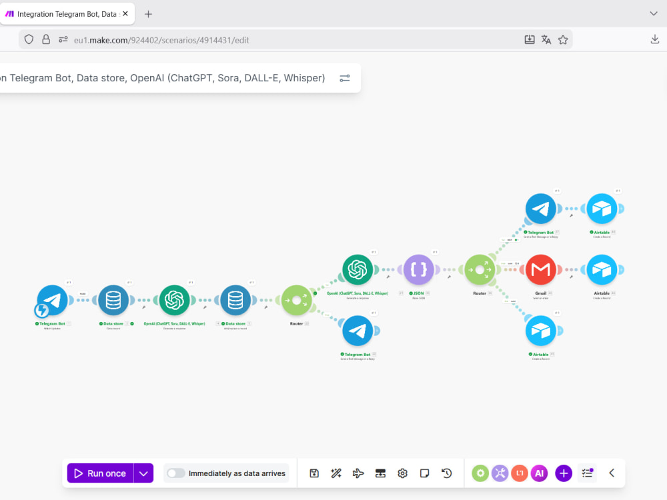
Task: Close the Integration Telegram Bot tab
Action: tap(125, 13)
